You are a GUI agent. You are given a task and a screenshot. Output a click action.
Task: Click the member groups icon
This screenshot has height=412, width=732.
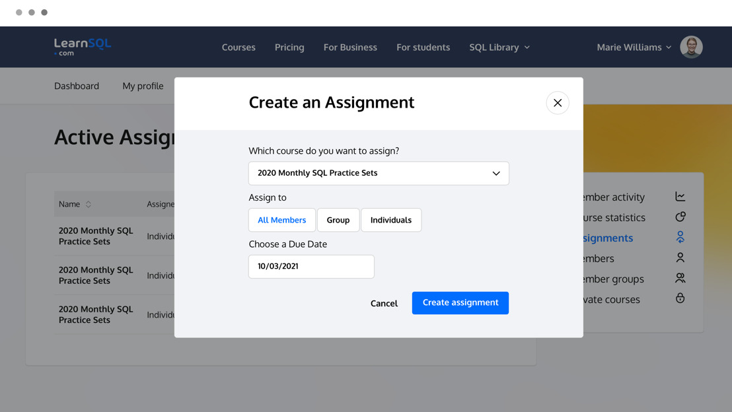pos(680,278)
